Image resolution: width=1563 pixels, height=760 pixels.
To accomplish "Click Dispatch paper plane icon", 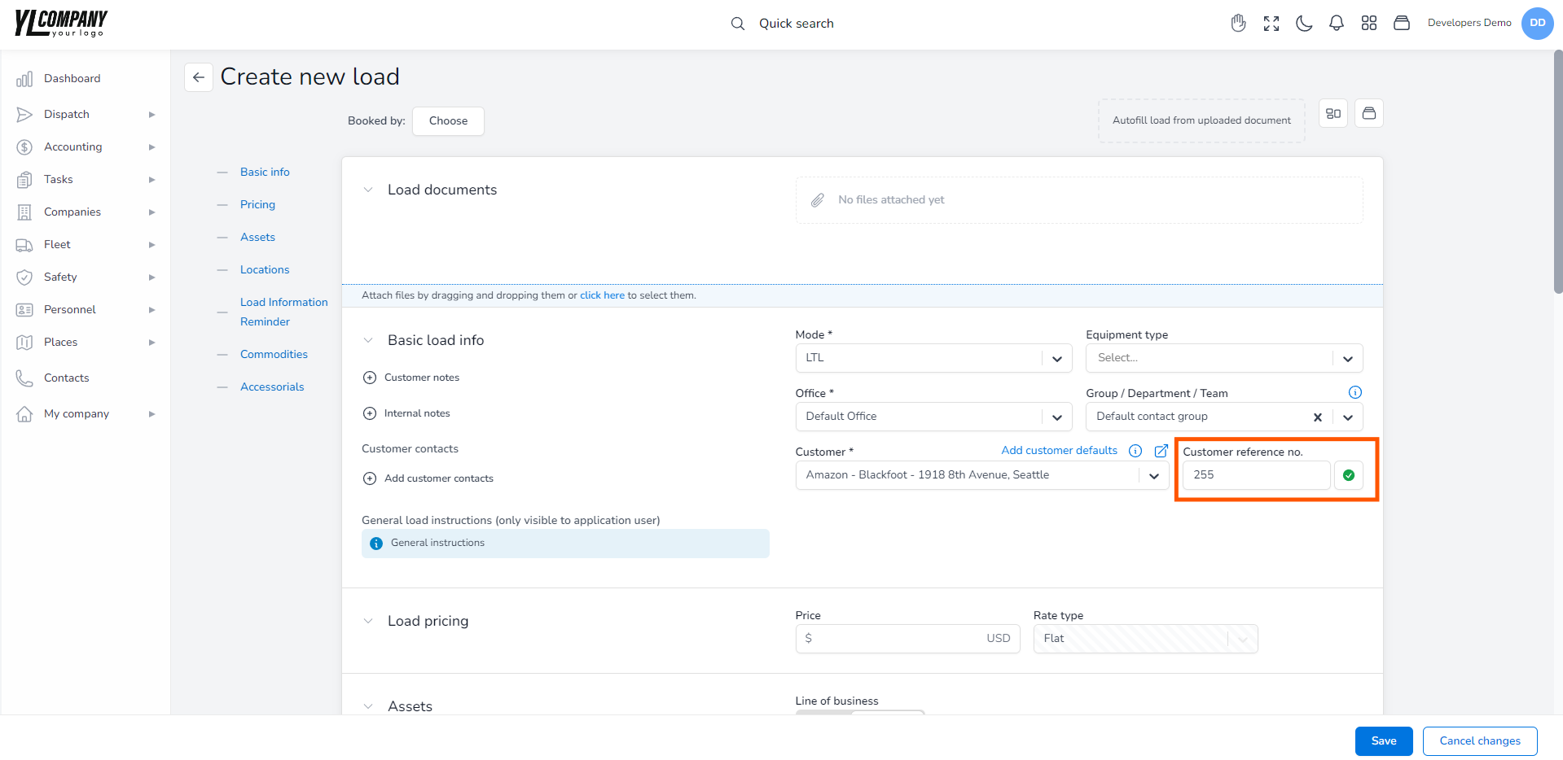I will point(24,115).
